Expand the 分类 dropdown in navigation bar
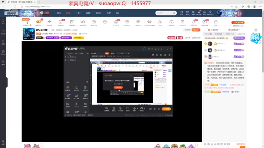 tap(78, 13)
